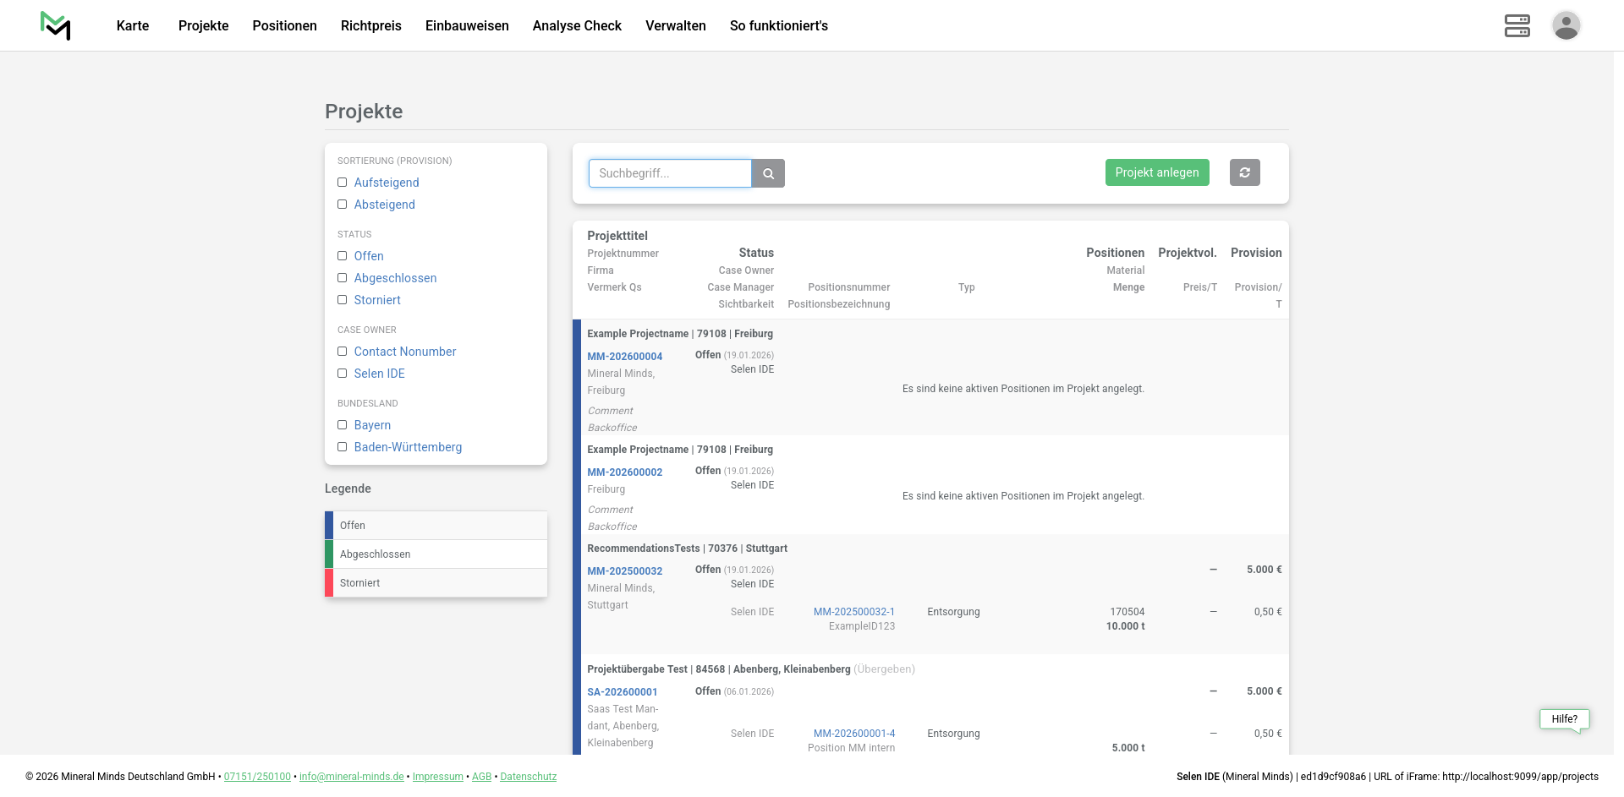Go to Analyse Check in navigation
The height and width of the screenshot is (797, 1624).
point(577,25)
